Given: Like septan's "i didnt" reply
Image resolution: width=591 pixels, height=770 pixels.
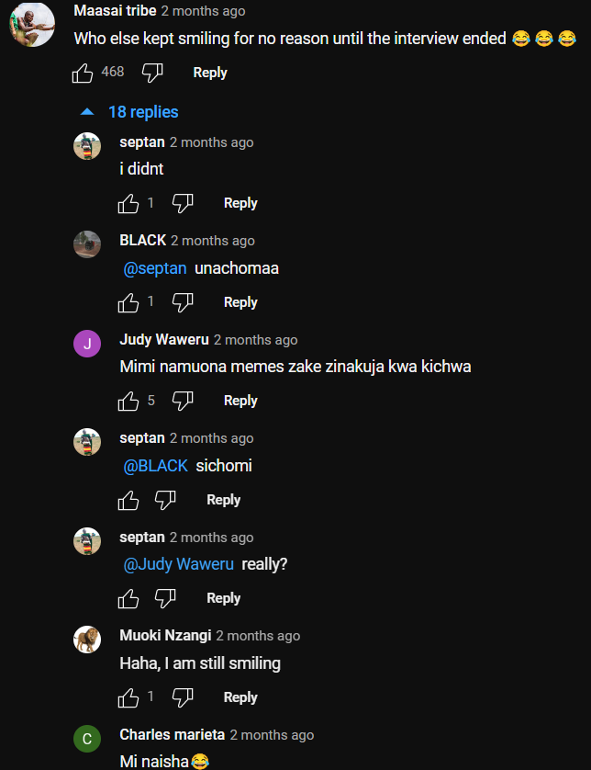Looking at the screenshot, I should click(128, 203).
